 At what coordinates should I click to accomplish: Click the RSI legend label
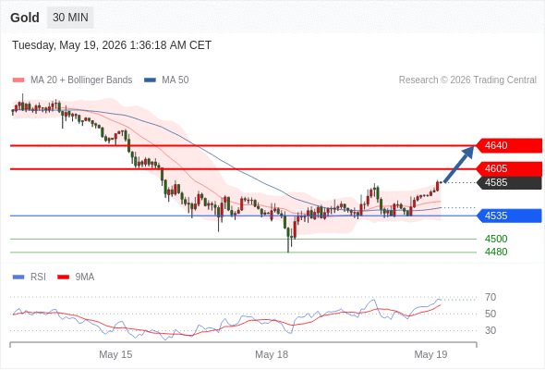pos(38,277)
